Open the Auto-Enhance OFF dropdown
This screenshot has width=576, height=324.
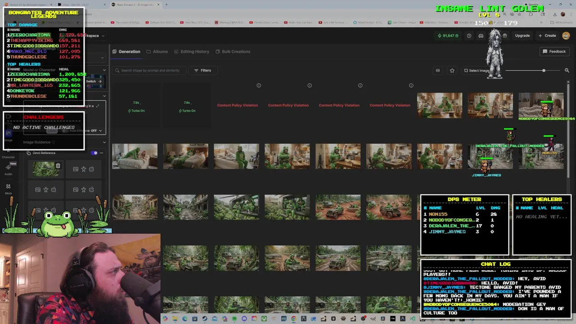tap(86, 130)
